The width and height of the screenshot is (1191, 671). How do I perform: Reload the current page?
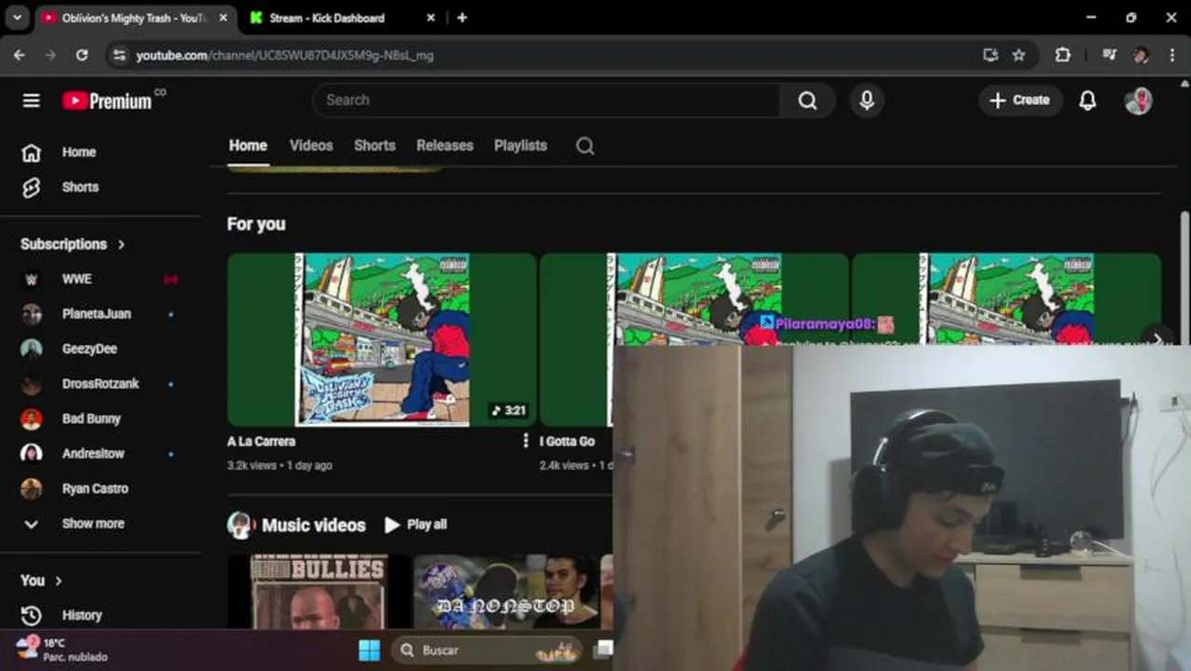pyautogui.click(x=82, y=55)
